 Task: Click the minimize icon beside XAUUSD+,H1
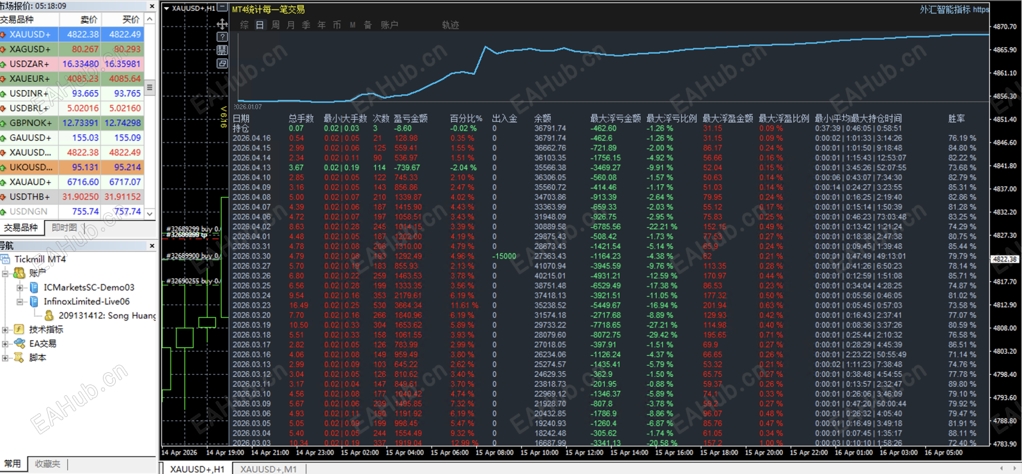point(222,8)
